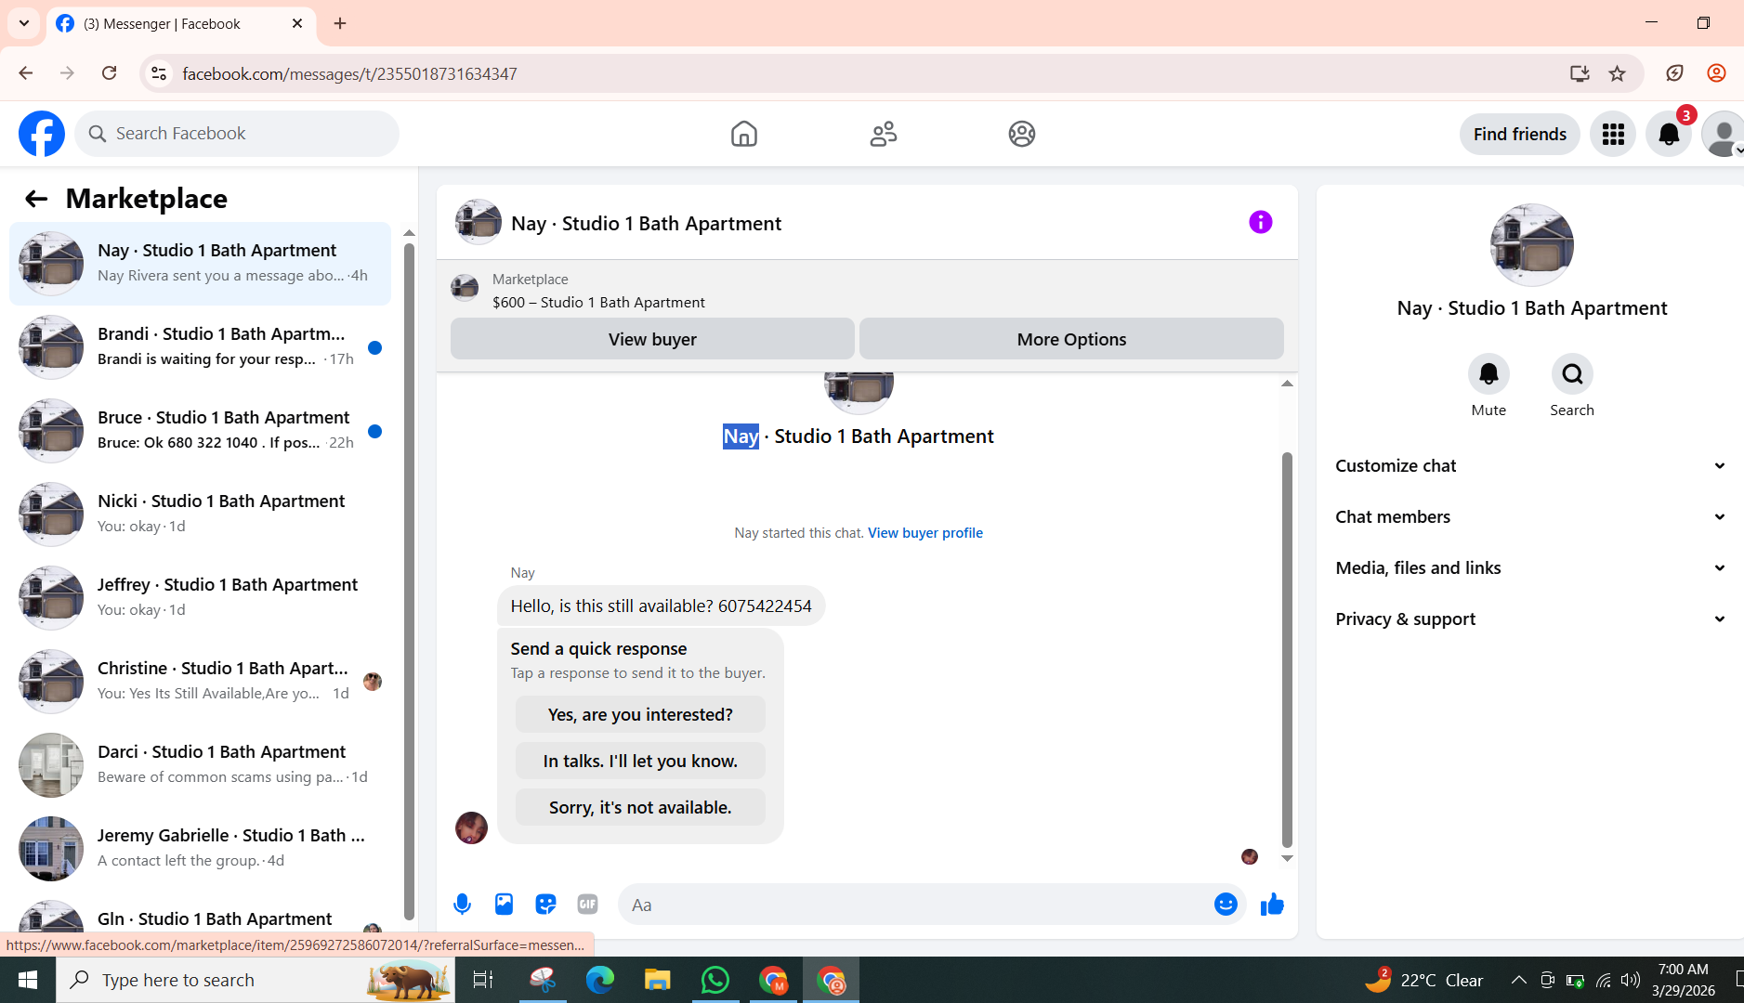Open the Christine Studio 1 Bath conversation
This screenshot has width=1744, height=1003.
[x=200, y=682]
